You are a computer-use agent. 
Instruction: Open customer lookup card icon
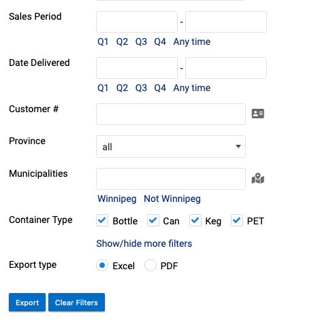(257, 114)
